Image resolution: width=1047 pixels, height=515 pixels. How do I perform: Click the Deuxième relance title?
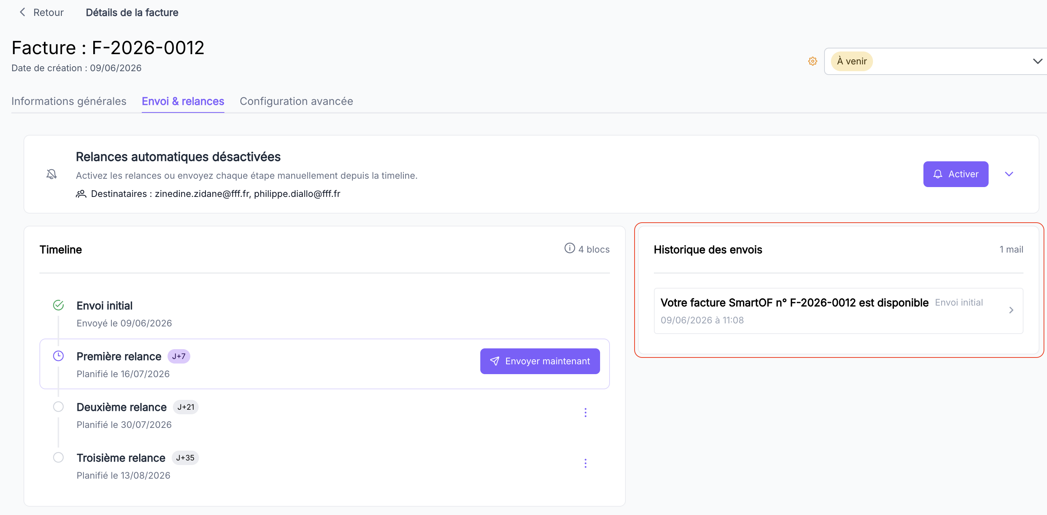(x=122, y=407)
